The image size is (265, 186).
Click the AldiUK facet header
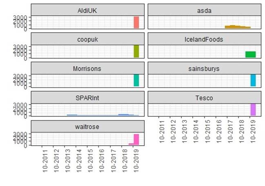[x=87, y=10]
